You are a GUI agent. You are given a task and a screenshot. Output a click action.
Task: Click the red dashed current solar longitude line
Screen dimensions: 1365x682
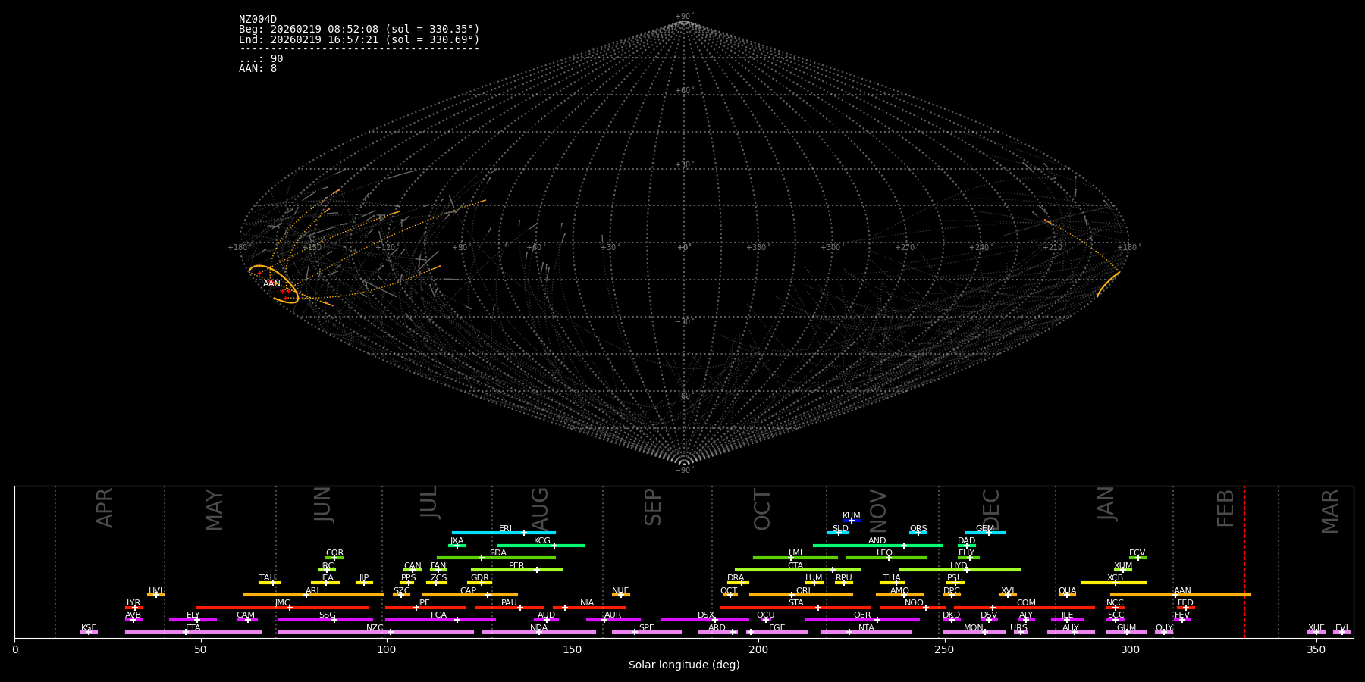pos(1244,561)
